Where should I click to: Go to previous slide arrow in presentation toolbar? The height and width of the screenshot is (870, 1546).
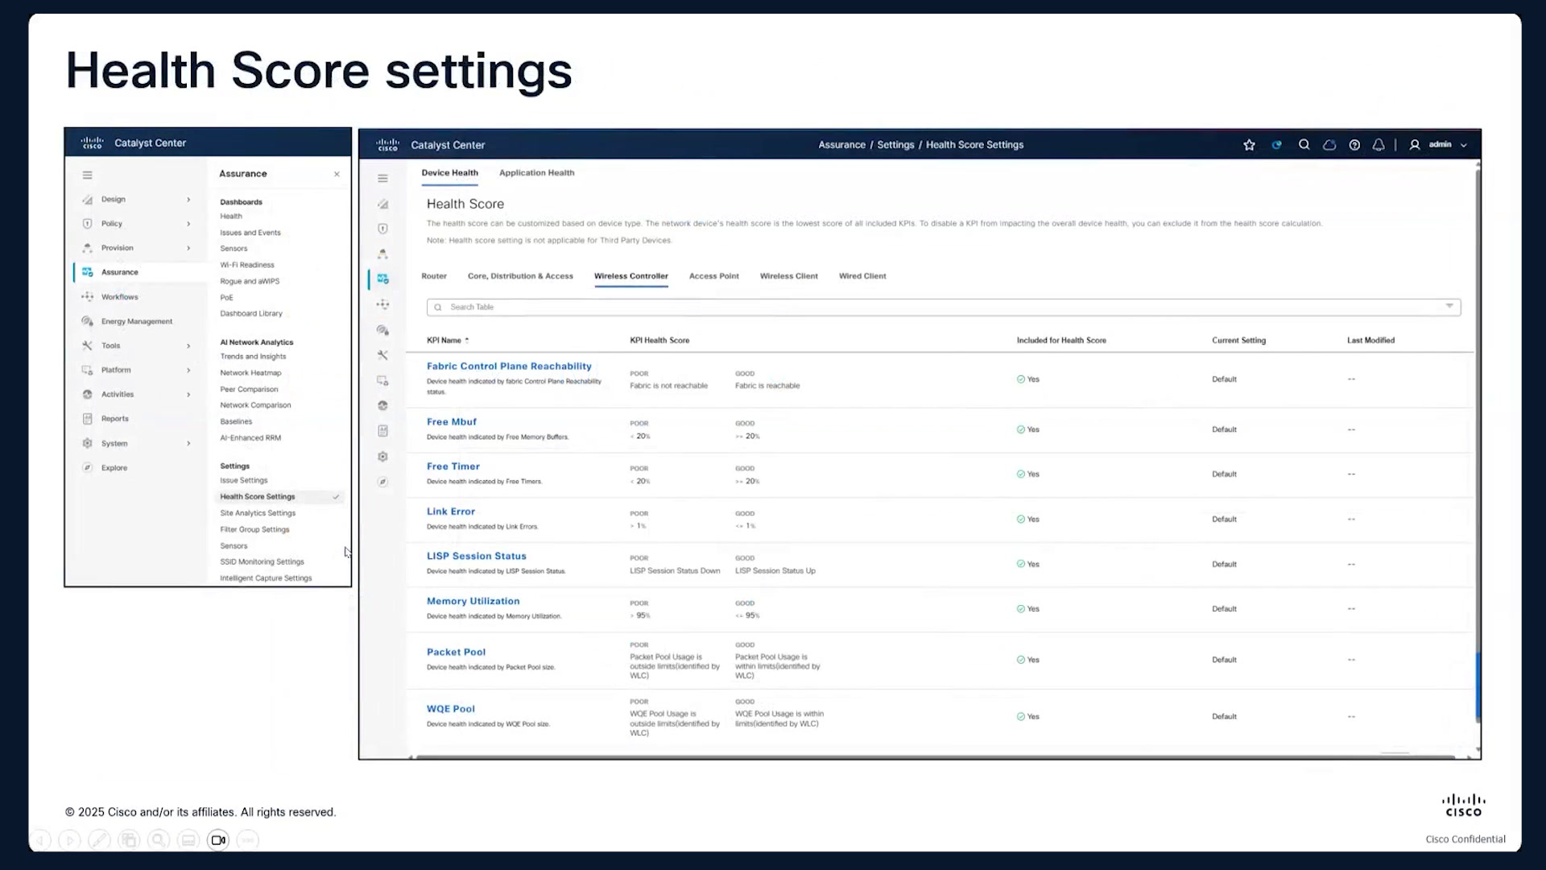coord(40,840)
